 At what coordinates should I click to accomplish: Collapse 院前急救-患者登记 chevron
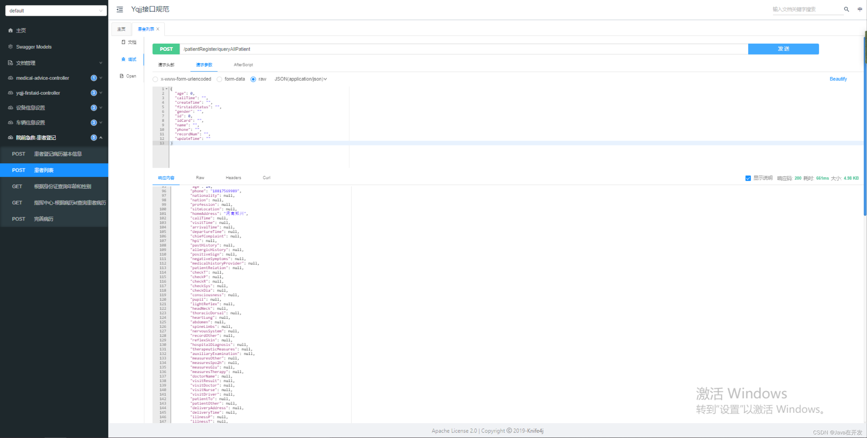tap(101, 138)
